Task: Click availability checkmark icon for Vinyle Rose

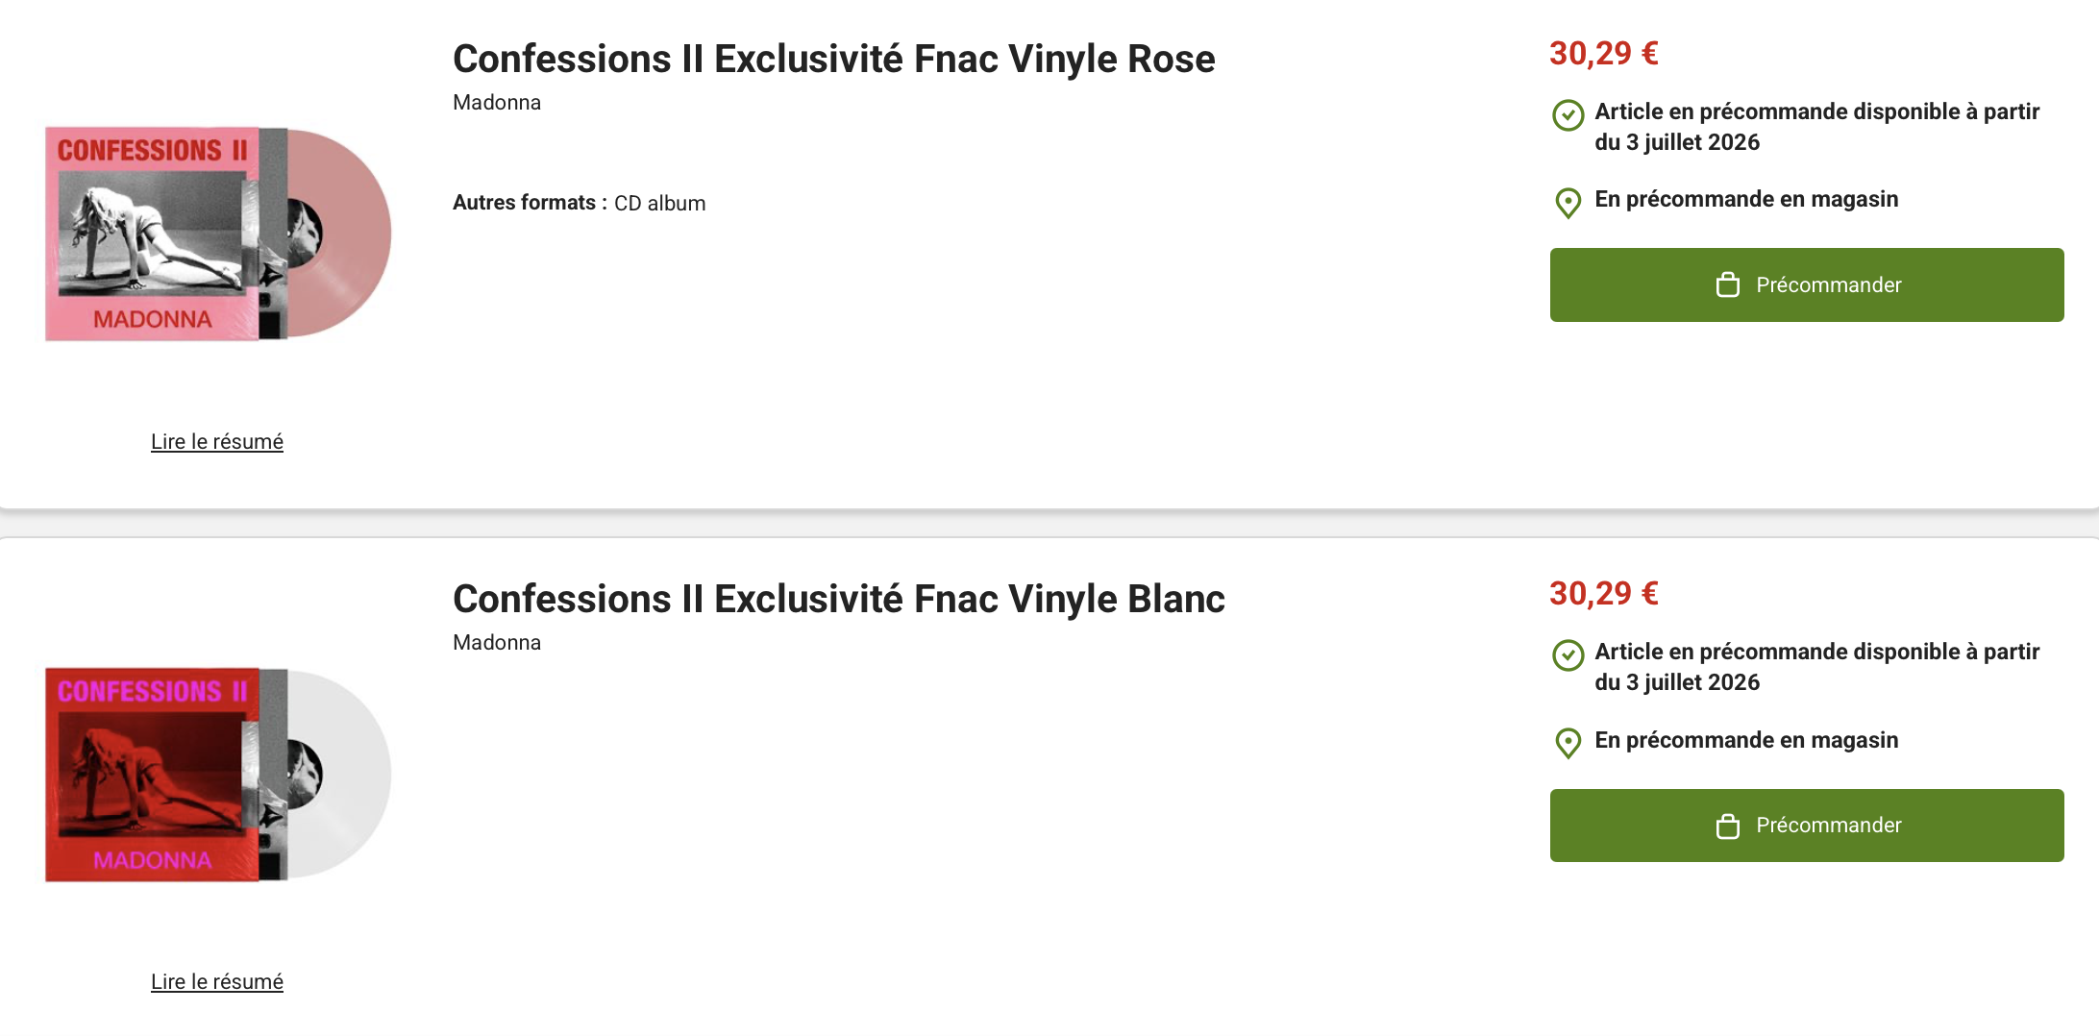Action: [x=1568, y=115]
